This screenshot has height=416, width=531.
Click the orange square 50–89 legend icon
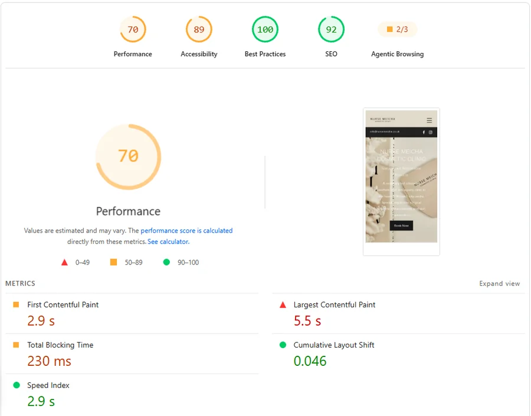coord(113,262)
